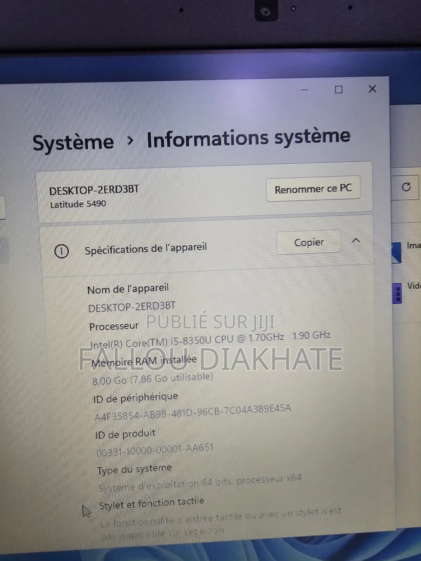Click the Spécifications de l'appareil heading
421x561 pixels.
(146, 249)
